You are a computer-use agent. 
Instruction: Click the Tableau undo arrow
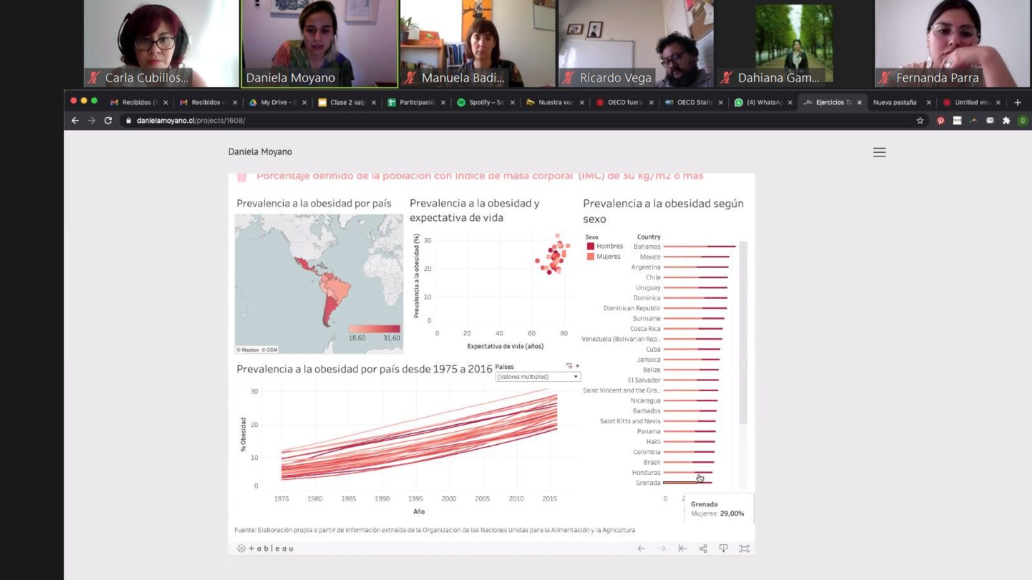click(x=641, y=548)
